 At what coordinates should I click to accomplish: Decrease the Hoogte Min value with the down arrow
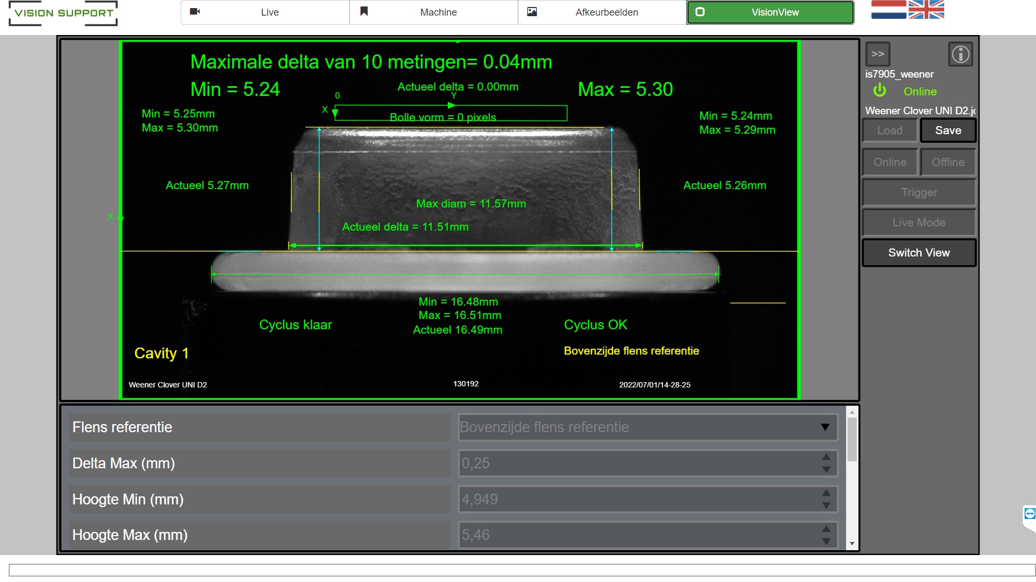826,505
